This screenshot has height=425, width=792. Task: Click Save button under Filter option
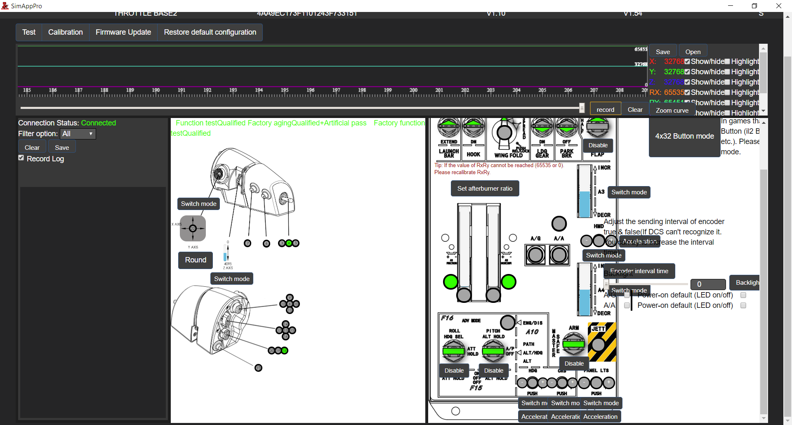coord(62,147)
